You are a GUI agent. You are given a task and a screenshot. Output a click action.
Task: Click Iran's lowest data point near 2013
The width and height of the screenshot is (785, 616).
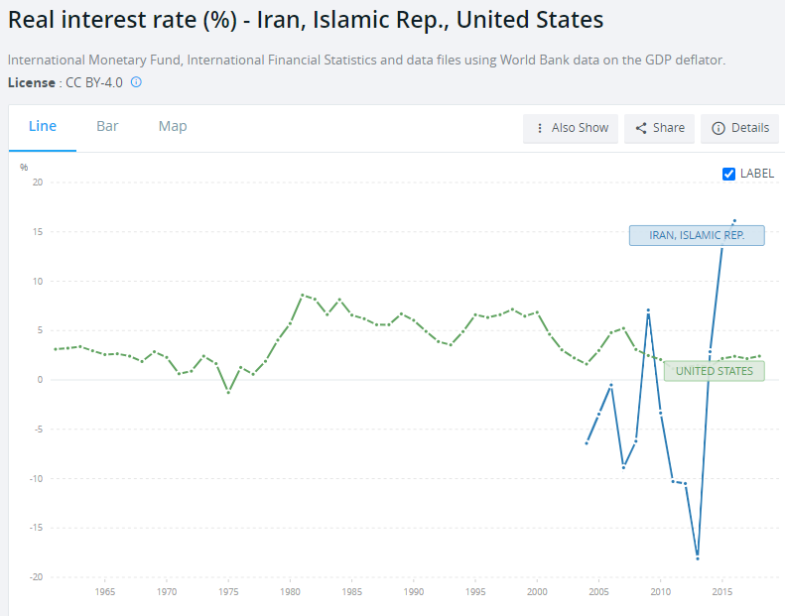tap(698, 557)
